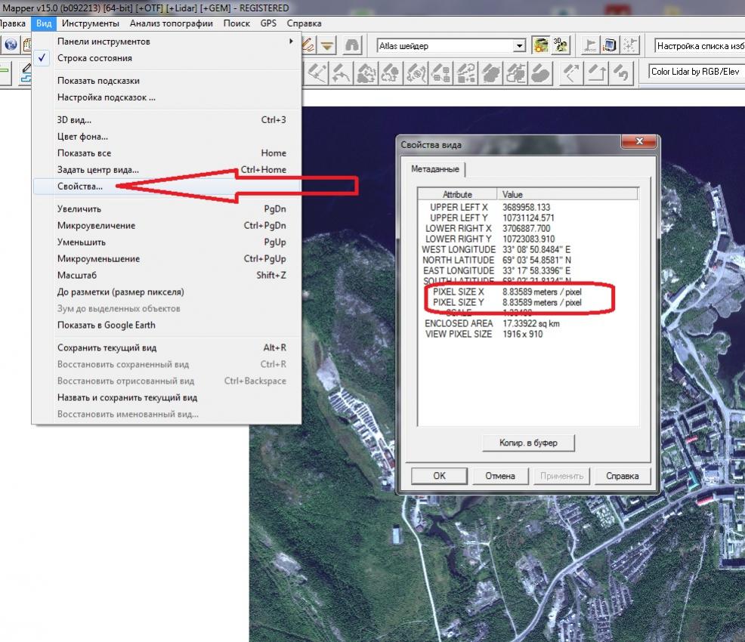Click the 3D view toolbar icon
Screen dimensions: 745x642
coord(561,45)
